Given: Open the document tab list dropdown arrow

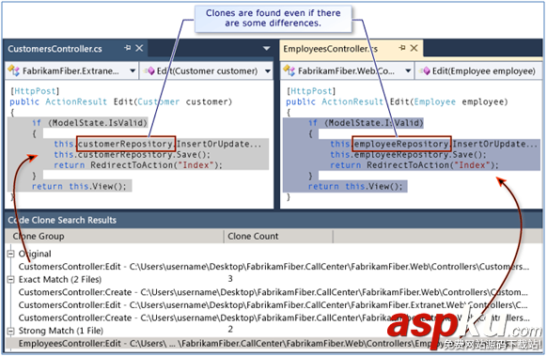Looking at the screenshot, I should pos(267,49).
